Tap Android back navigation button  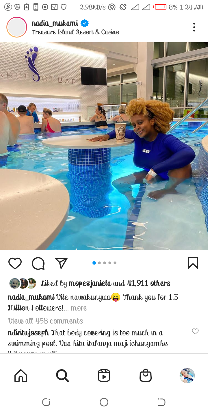click(x=161, y=402)
